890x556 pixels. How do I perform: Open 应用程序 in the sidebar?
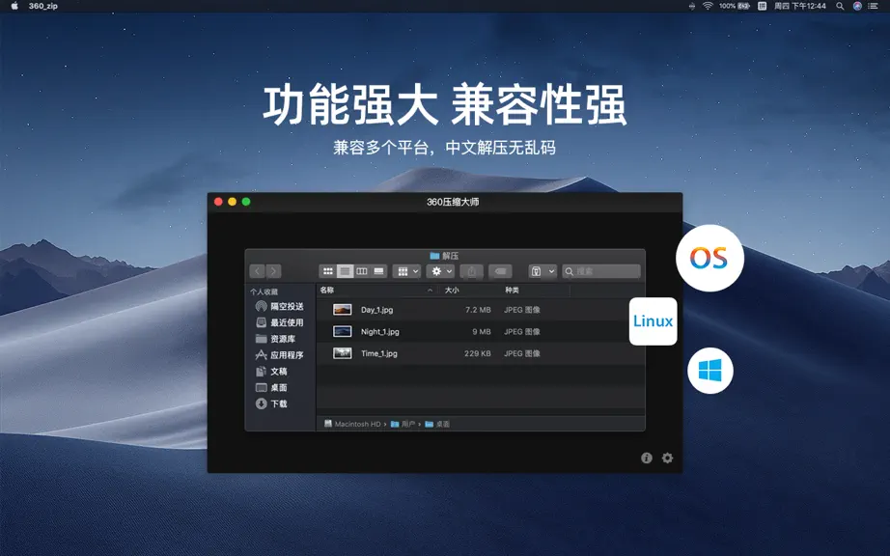click(280, 355)
